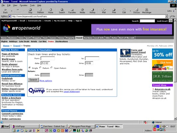177x133 pixels.
Task: Open the Maps of Britain link
Action: (10, 54)
